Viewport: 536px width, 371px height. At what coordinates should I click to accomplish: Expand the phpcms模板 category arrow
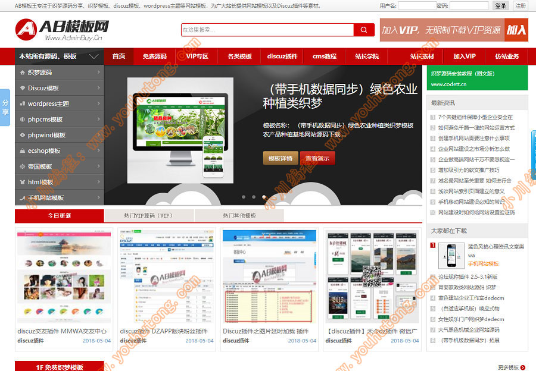click(98, 120)
